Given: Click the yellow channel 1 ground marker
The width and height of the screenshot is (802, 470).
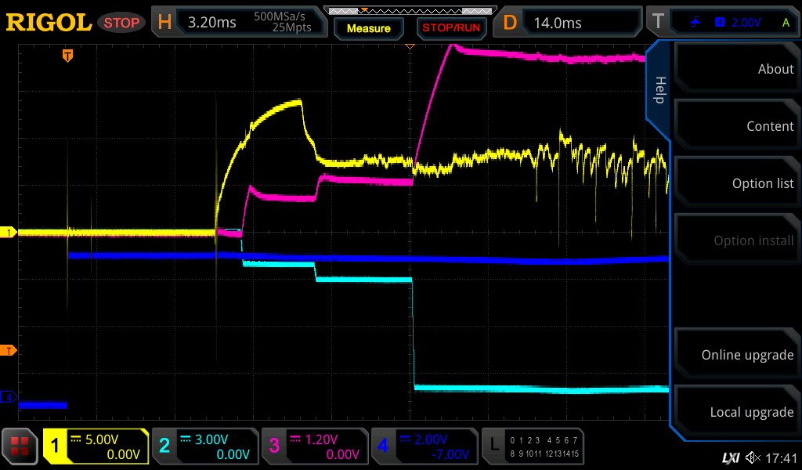Looking at the screenshot, I should pyautogui.click(x=9, y=233).
